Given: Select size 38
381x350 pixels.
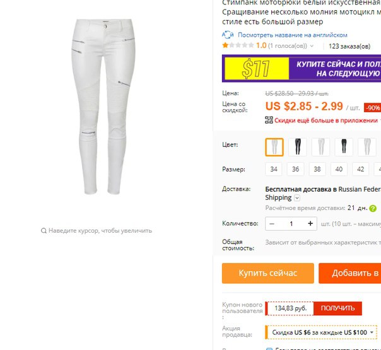Looking at the screenshot, I should point(317,169).
